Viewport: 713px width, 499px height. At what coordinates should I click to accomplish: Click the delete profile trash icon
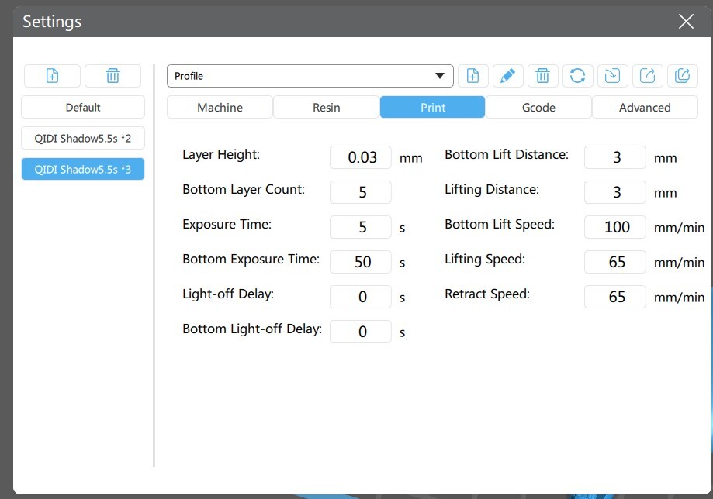(542, 75)
